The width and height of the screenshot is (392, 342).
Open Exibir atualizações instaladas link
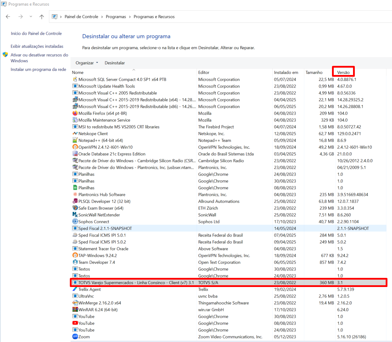coord(37,46)
